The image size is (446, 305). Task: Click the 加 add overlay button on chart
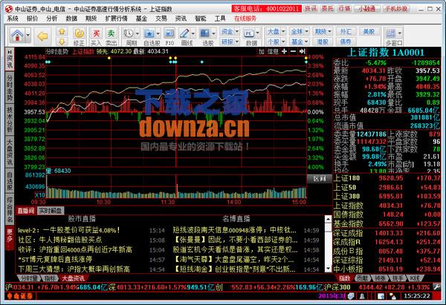tap(262, 51)
